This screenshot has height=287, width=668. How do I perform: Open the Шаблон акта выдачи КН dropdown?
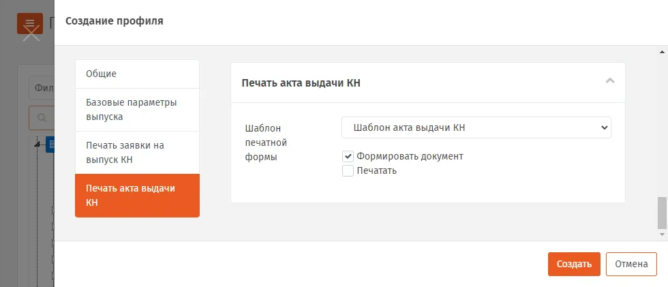pyautogui.click(x=476, y=127)
